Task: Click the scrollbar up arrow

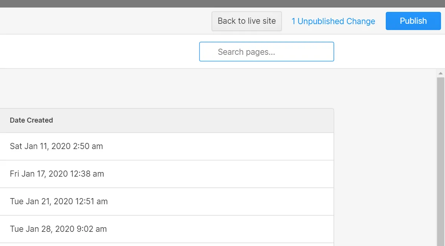Action: (440, 73)
